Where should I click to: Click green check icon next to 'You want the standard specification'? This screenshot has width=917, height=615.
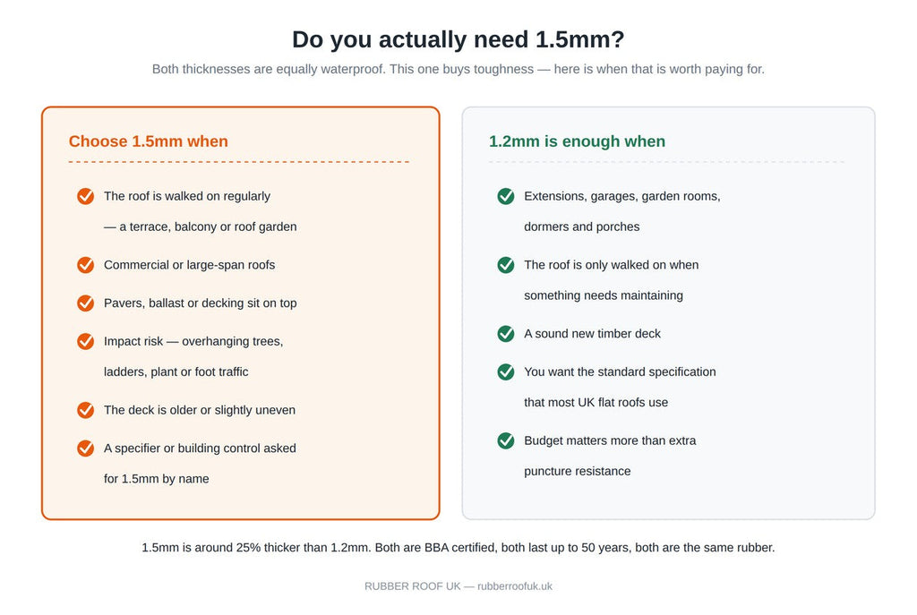[506, 372]
